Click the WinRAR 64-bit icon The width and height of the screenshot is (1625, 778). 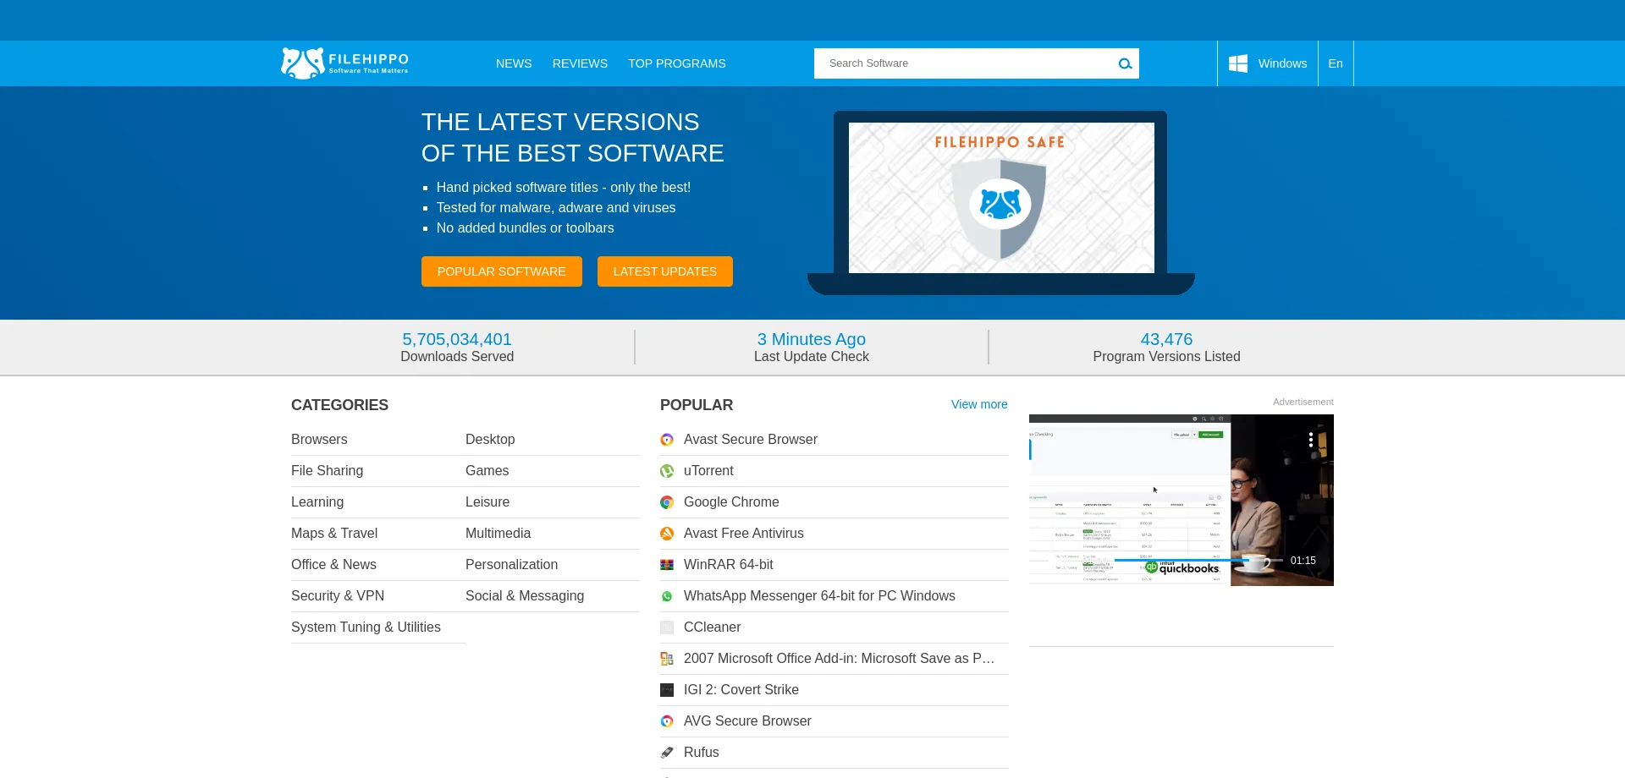click(x=667, y=565)
